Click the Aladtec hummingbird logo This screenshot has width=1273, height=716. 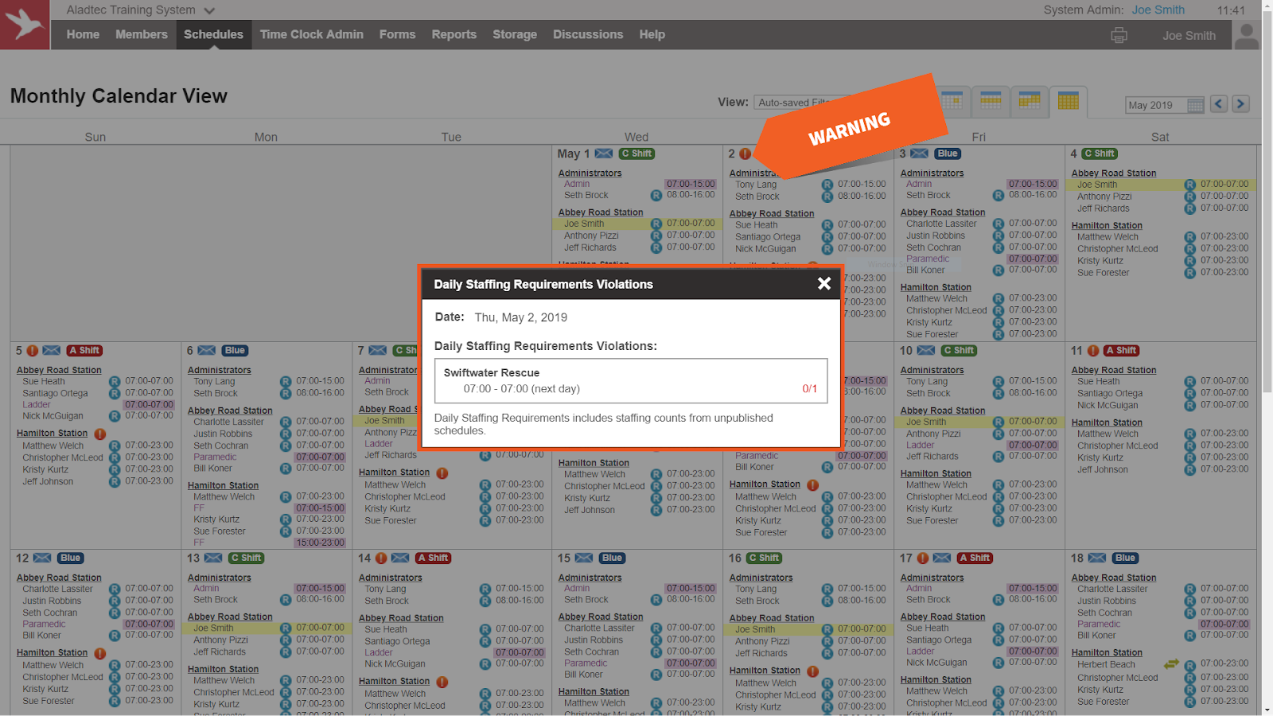point(25,25)
